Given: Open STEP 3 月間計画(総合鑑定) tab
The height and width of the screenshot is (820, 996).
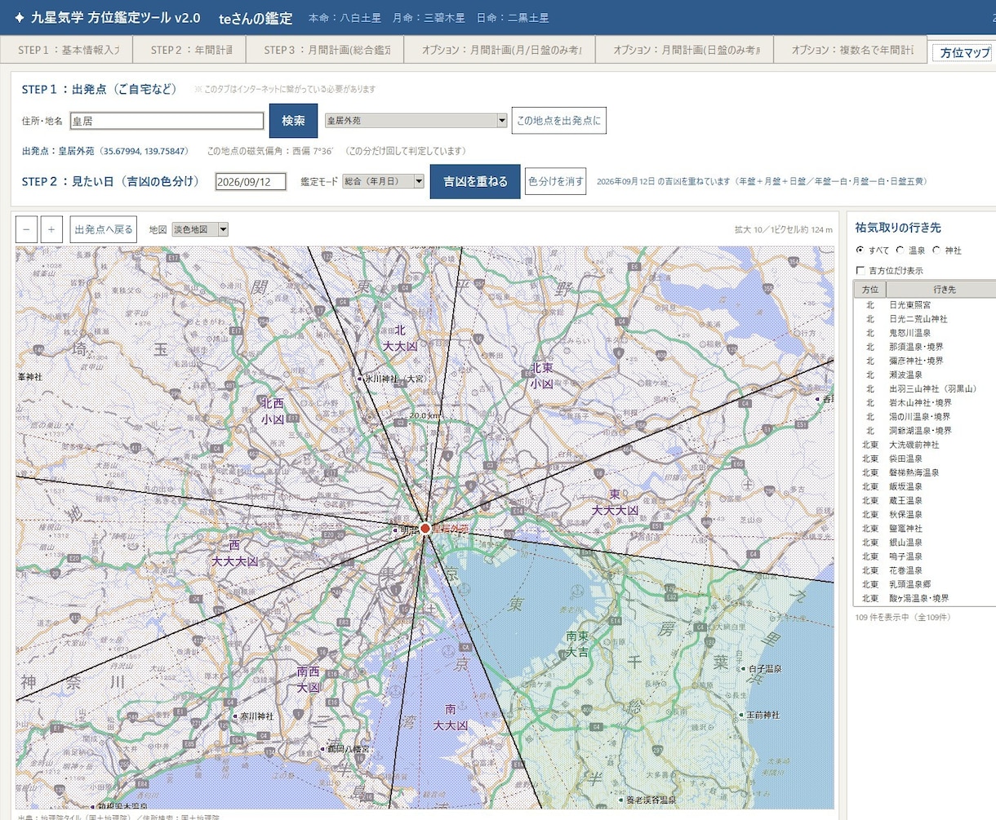Looking at the screenshot, I should click(x=327, y=50).
